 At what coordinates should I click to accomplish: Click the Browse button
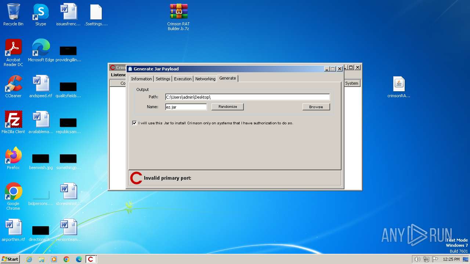316,107
